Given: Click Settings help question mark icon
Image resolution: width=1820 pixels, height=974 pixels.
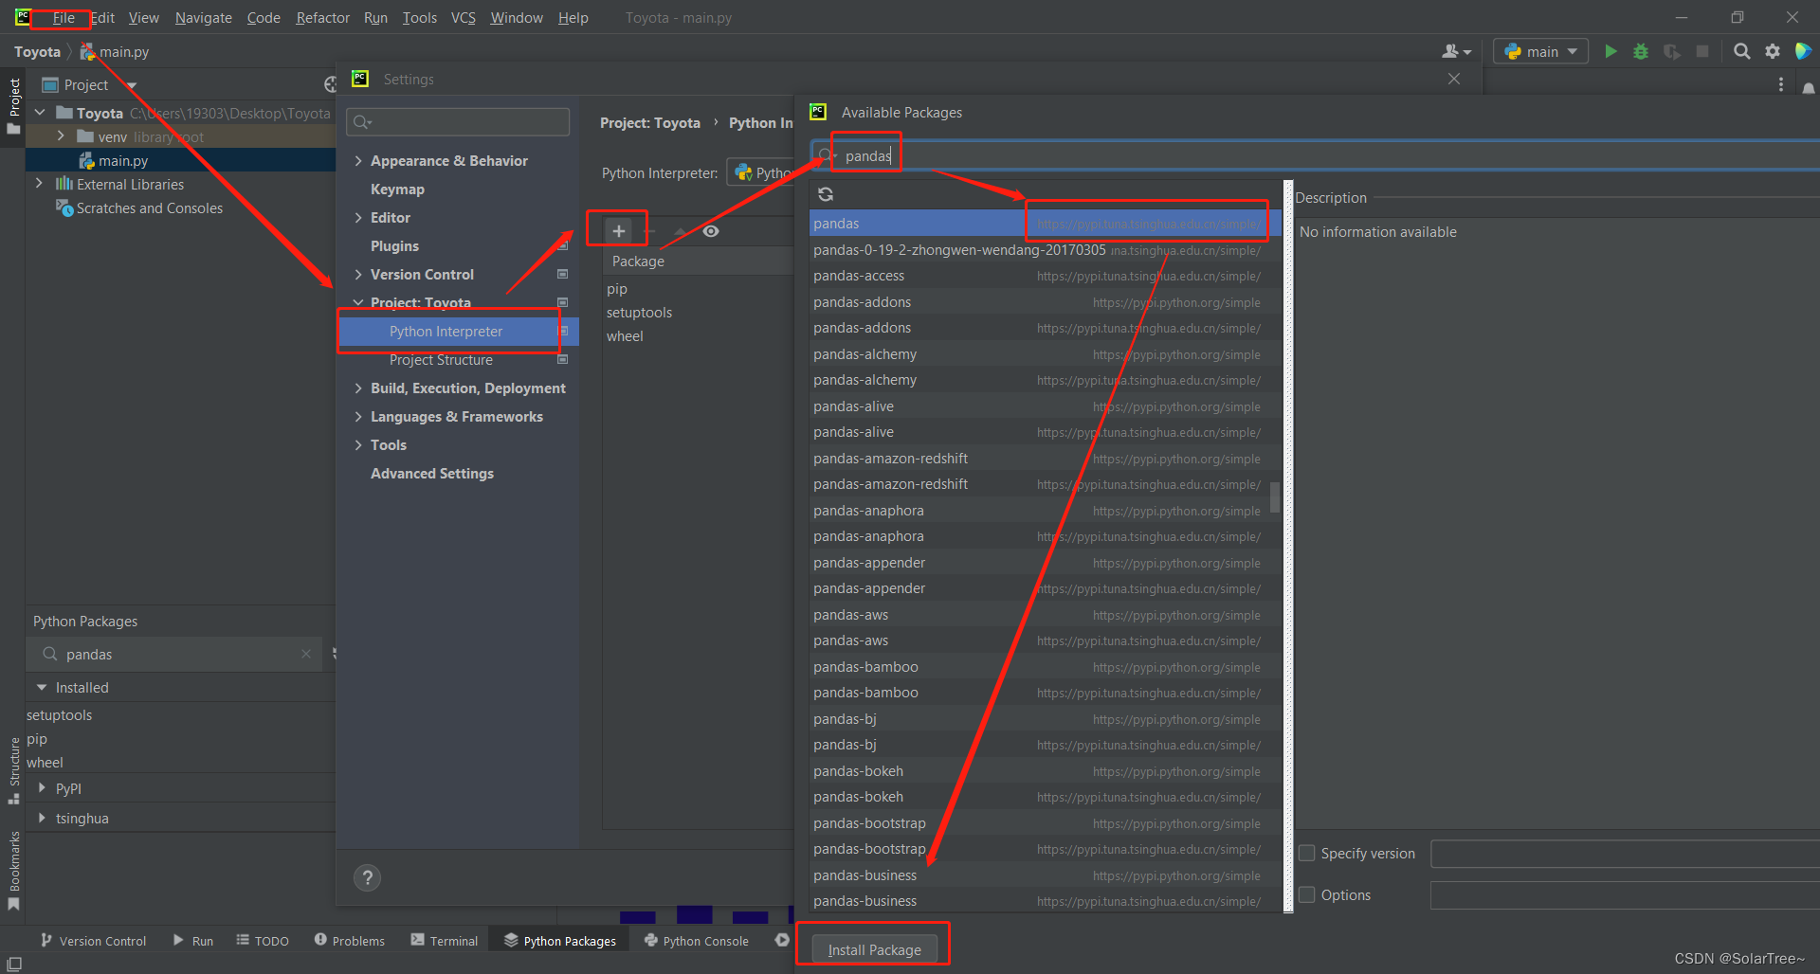Looking at the screenshot, I should pyautogui.click(x=367, y=878).
